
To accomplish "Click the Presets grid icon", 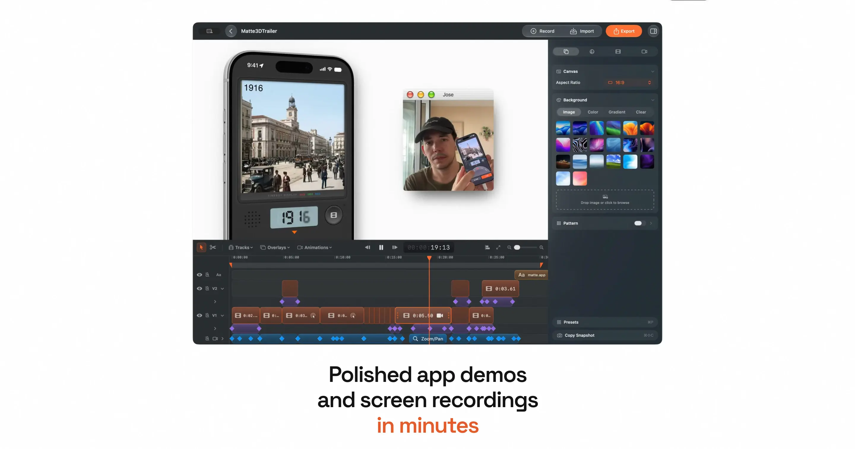I will (559, 322).
